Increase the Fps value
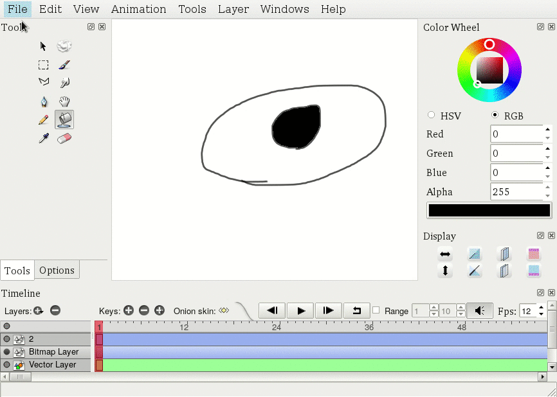 point(541,308)
